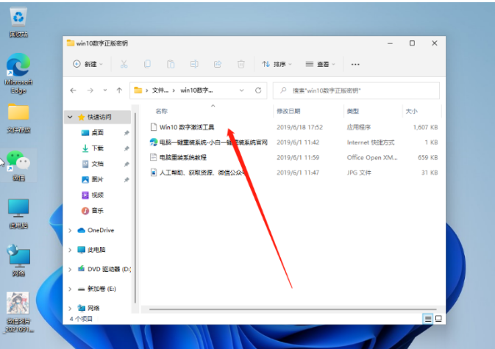Screen dimensions: 495x349
Task: Sort by 类型 column header
Action: (352, 111)
